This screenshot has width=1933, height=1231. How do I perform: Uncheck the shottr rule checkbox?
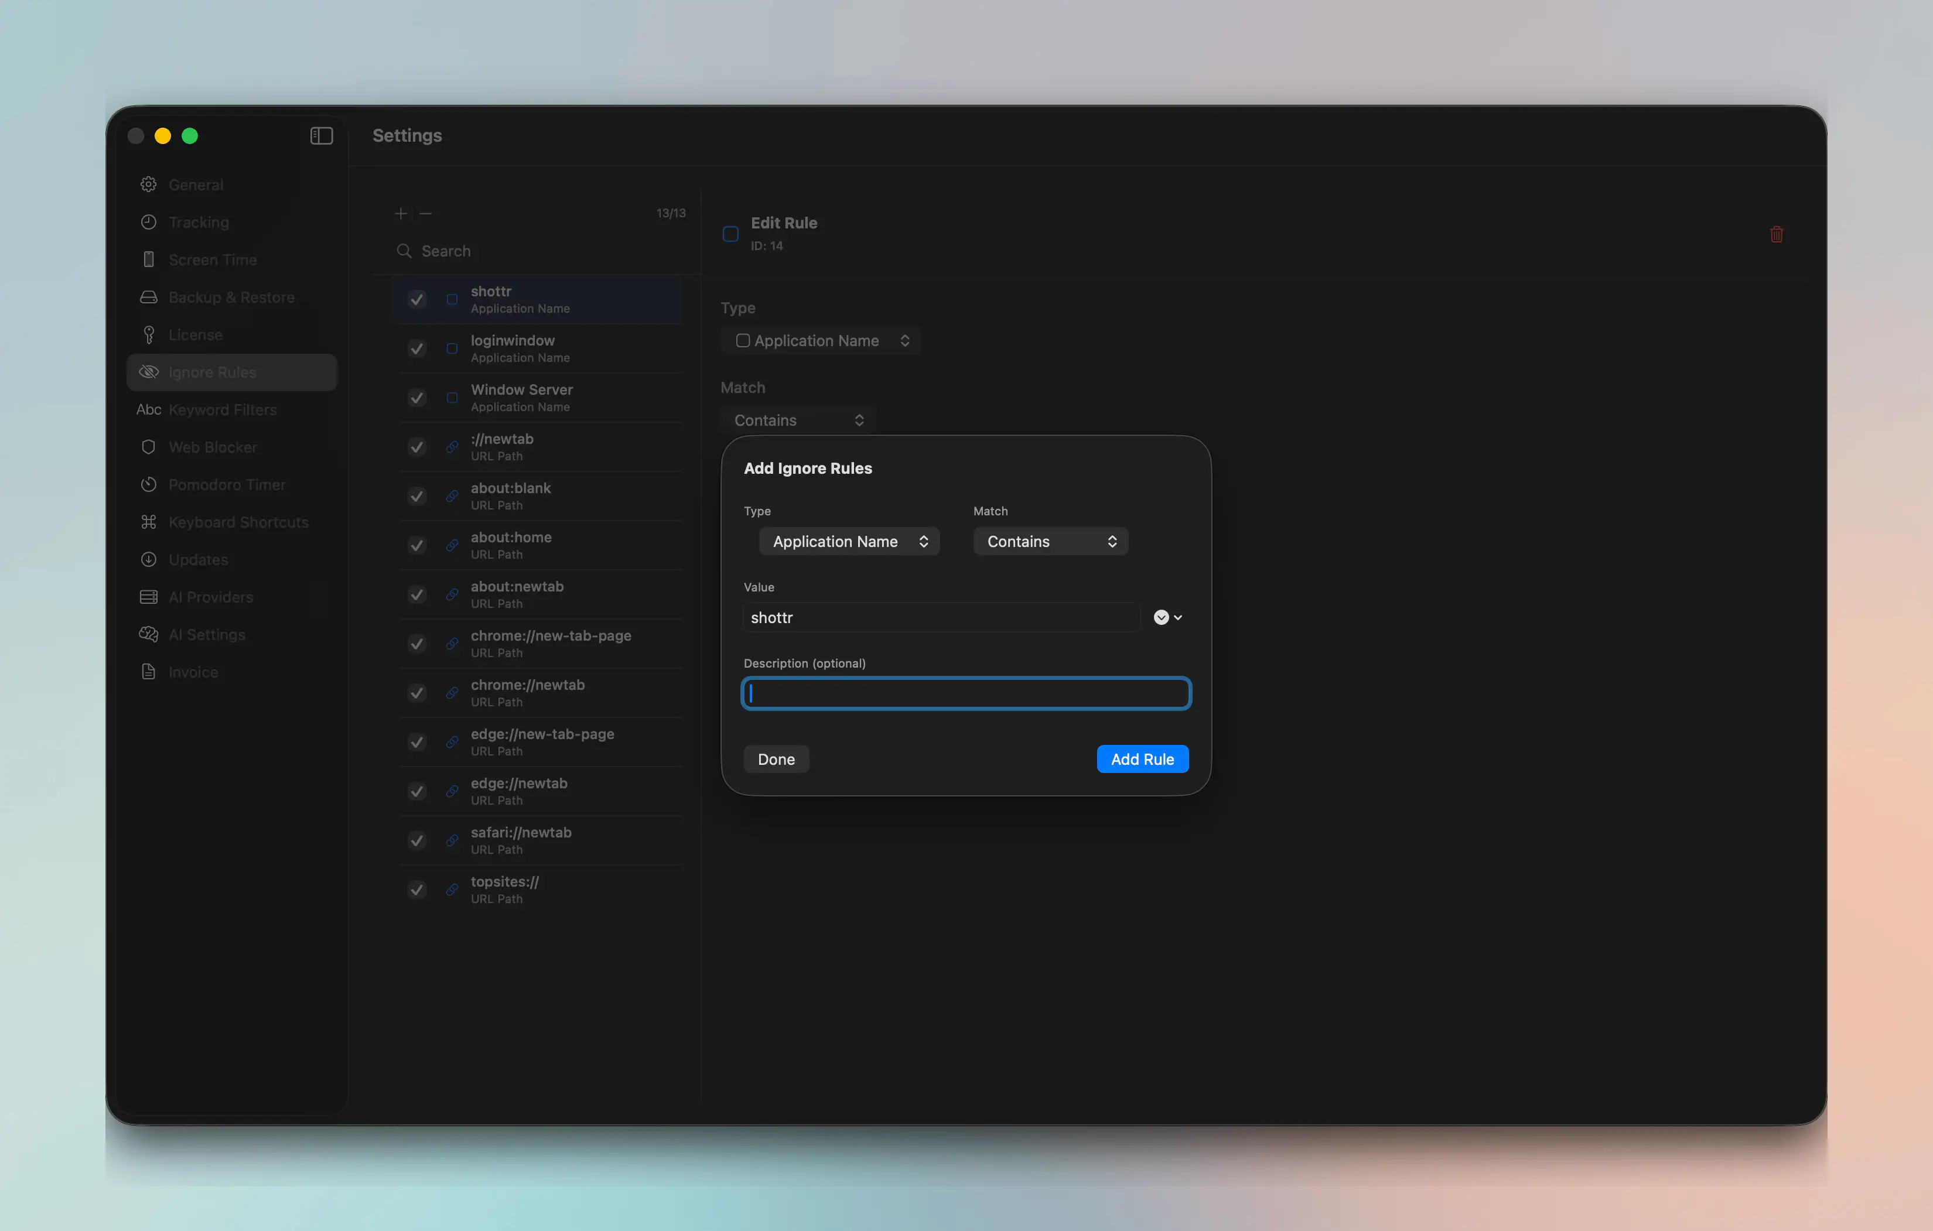pos(416,299)
